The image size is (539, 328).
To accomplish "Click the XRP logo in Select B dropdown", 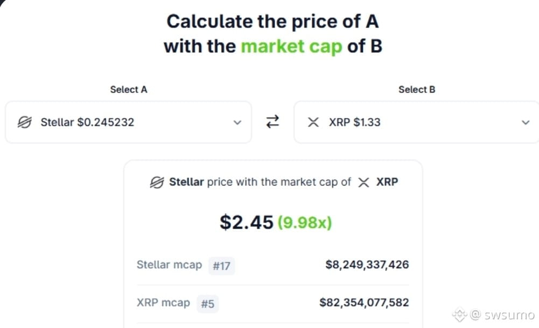I will [313, 122].
